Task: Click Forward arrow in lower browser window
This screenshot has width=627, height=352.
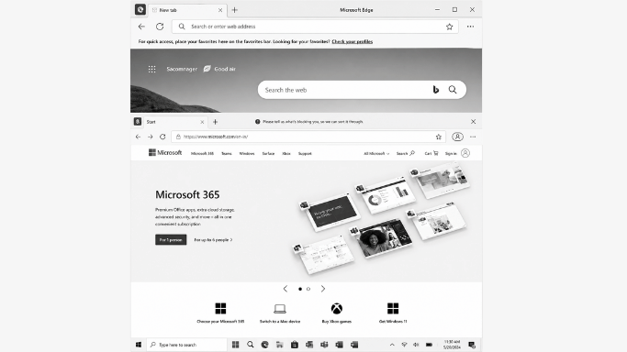Action: pyautogui.click(x=150, y=137)
